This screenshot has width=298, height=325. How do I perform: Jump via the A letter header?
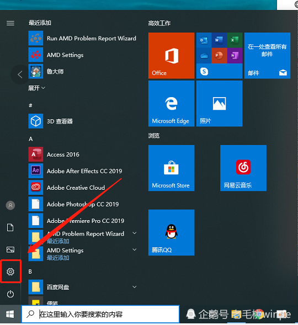pos(31,138)
